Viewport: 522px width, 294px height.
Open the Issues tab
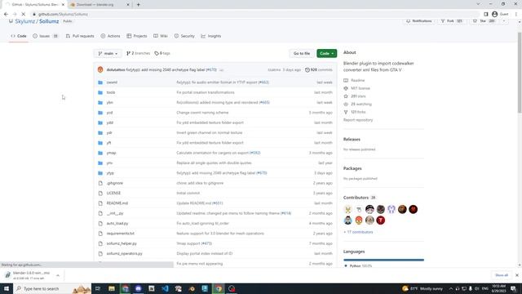(46, 36)
